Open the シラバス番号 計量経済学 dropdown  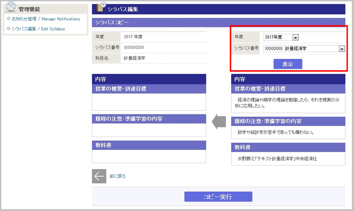click(304, 49)
